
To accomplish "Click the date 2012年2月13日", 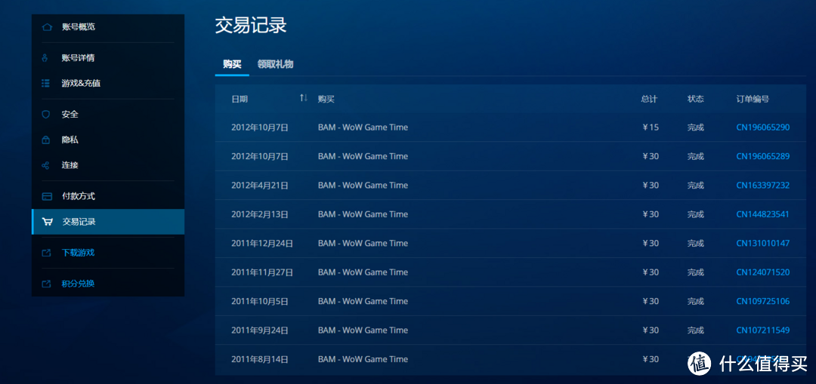I will point(260,214).
